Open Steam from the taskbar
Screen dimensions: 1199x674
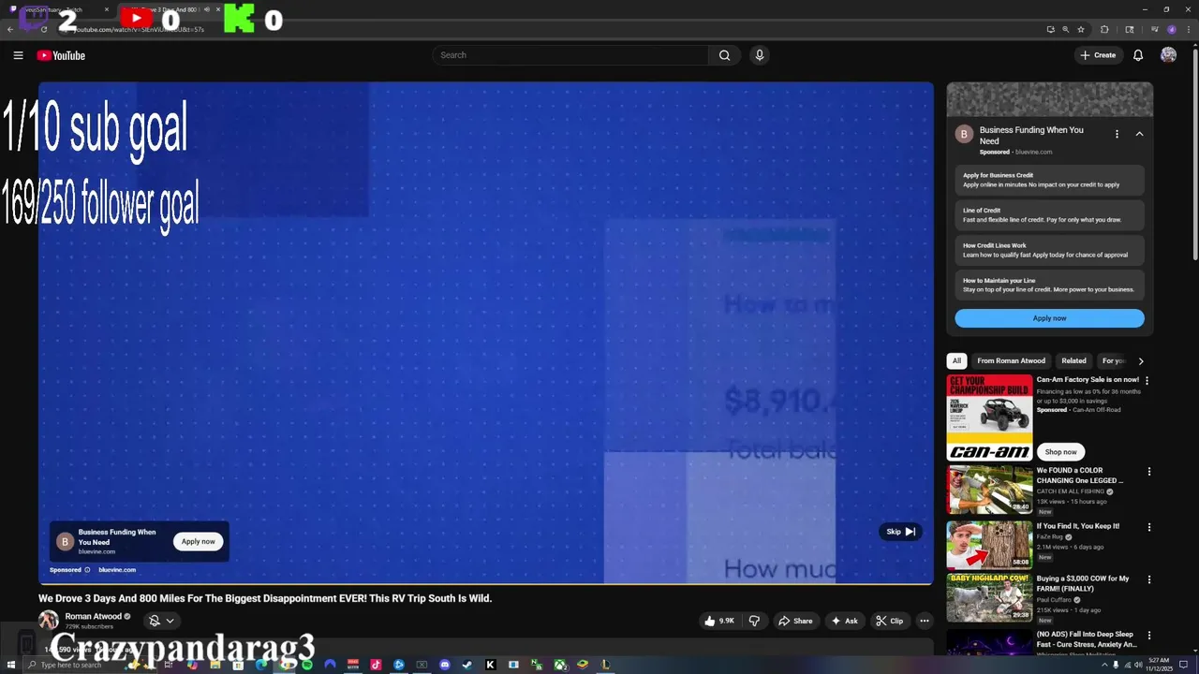click(467, 665)
